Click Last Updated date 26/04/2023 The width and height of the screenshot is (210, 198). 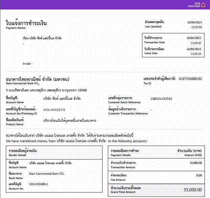(x=194, y=22)
